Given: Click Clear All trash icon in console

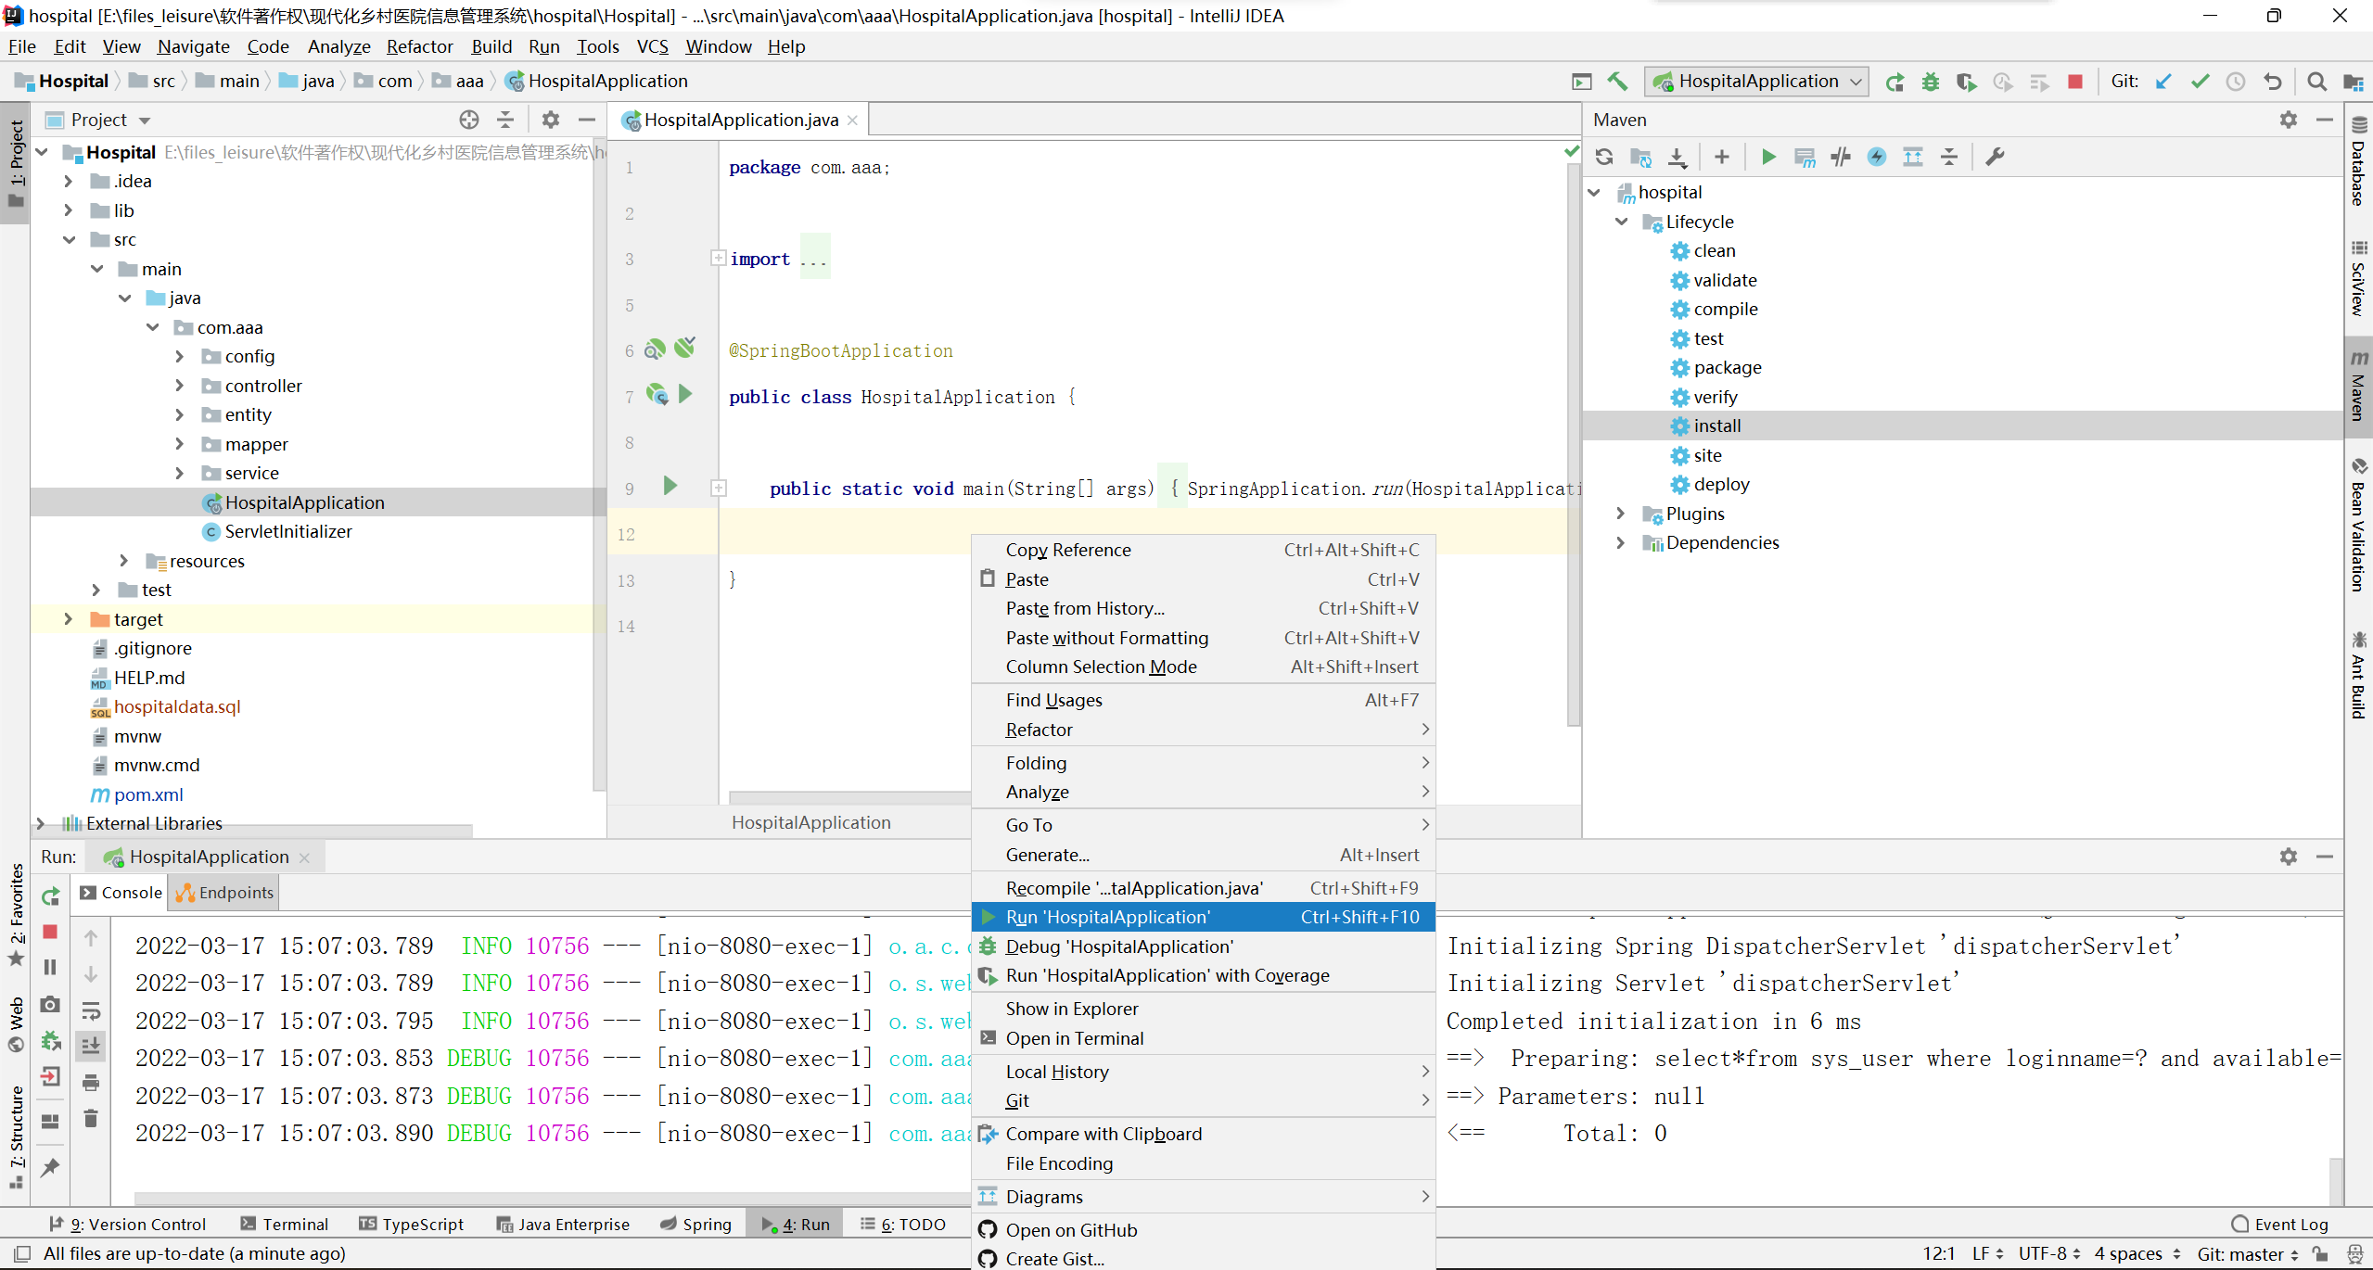Looking at the screenshot, I should 91,1118.
